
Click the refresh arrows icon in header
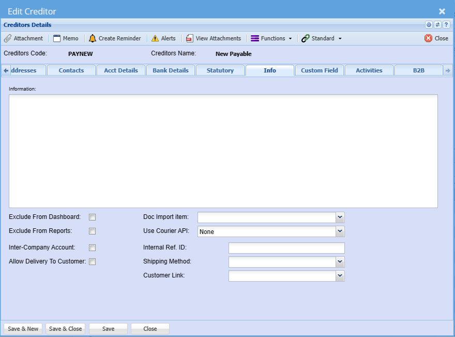[437, 25]
